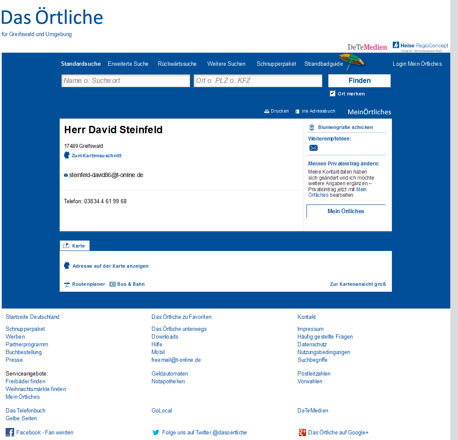Viewport: 458px width, 440px height.
Task: Open Rückwärtssuche
Action: pos(177,64)
